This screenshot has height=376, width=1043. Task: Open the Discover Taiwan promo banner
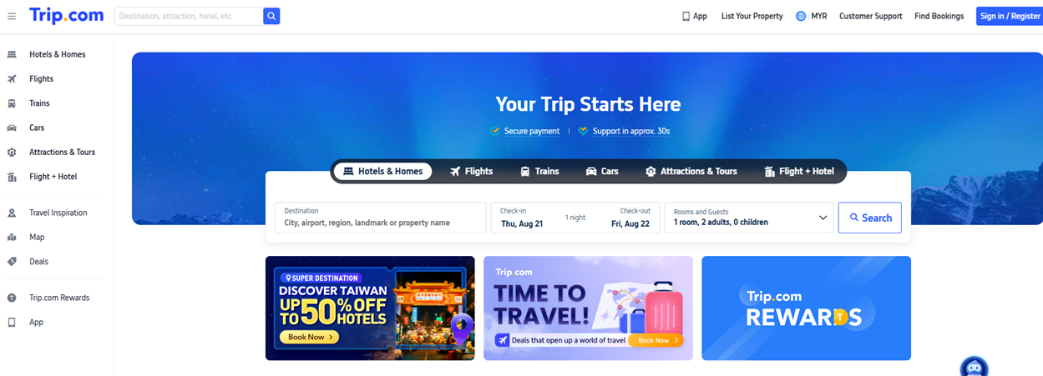click(370, 308)
